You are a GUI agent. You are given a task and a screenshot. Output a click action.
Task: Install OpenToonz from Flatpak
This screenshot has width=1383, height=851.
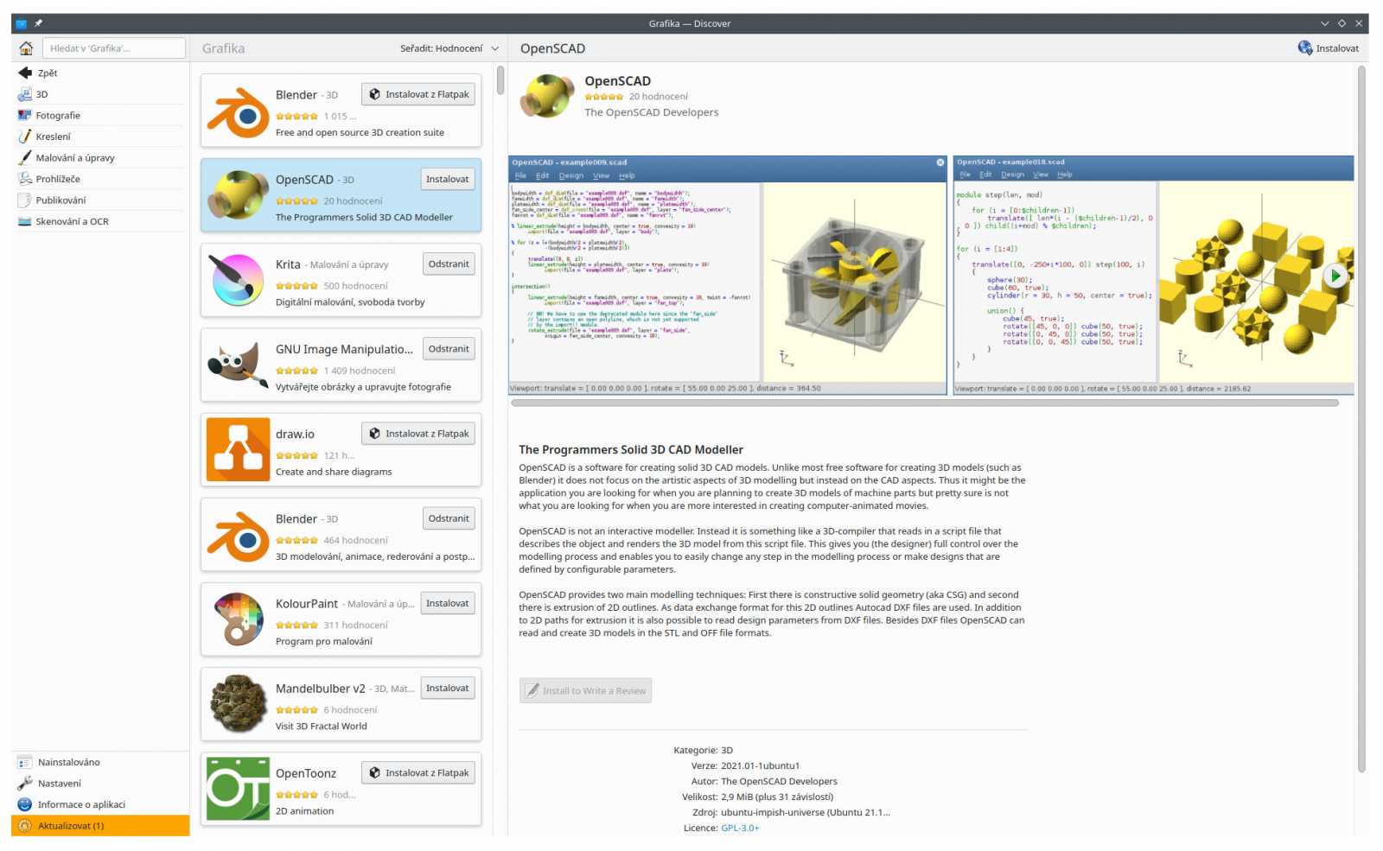(418, 772)
